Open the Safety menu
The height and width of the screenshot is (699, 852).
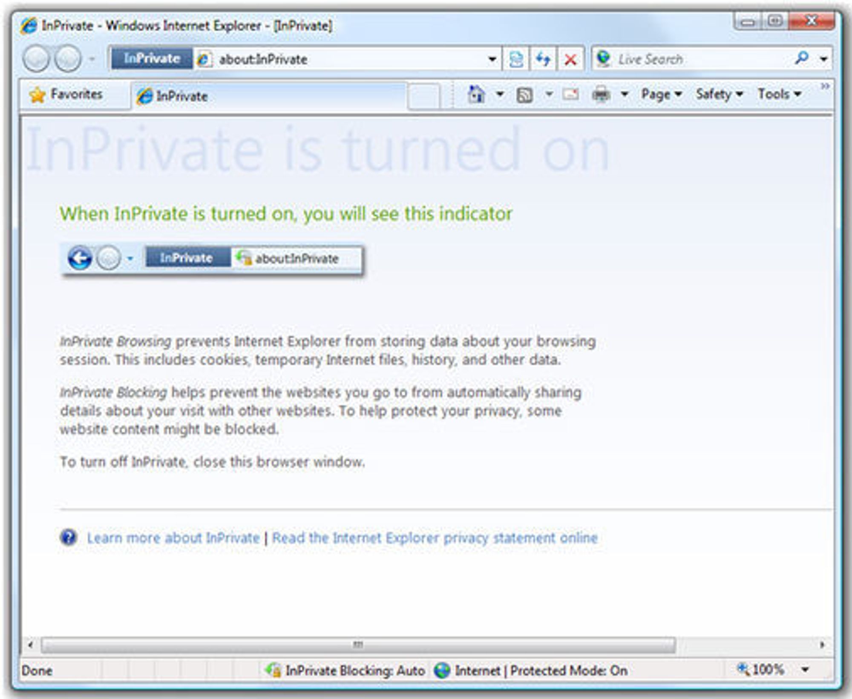coord(720,94)
